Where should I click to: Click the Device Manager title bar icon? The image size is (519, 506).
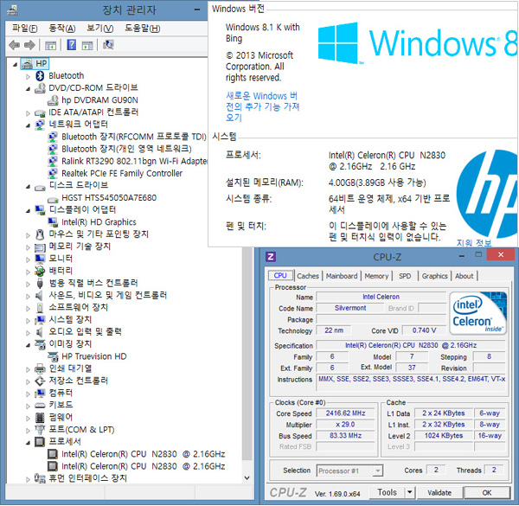tap(12, 10)
